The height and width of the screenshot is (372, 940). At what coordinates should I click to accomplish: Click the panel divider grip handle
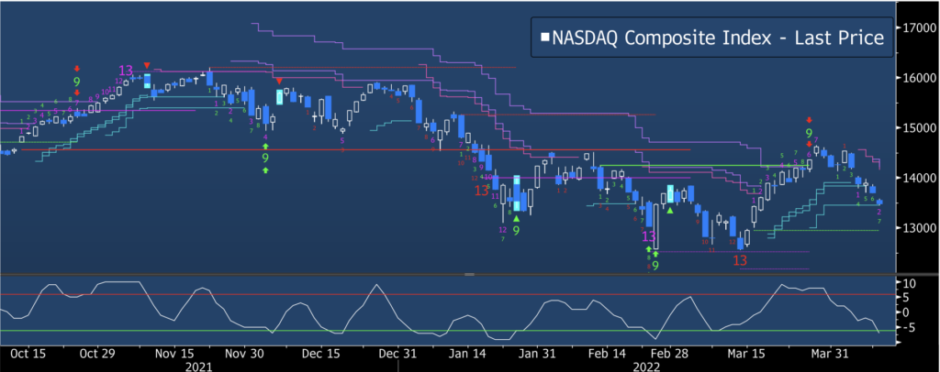coord(469,274)
